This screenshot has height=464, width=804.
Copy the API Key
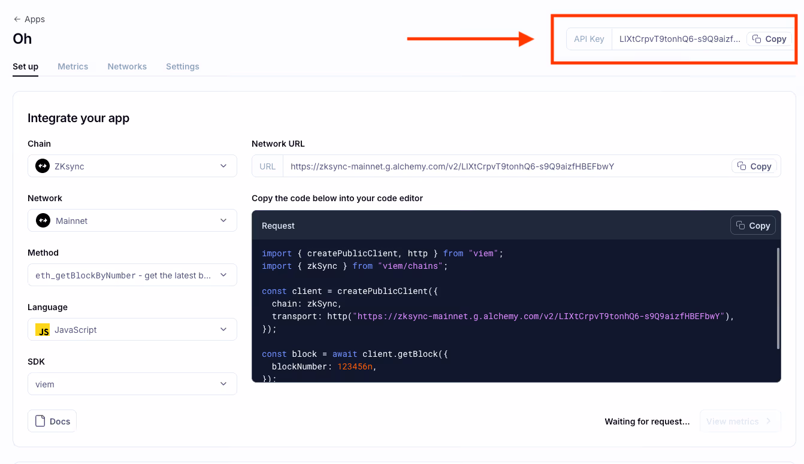point(769,39)
